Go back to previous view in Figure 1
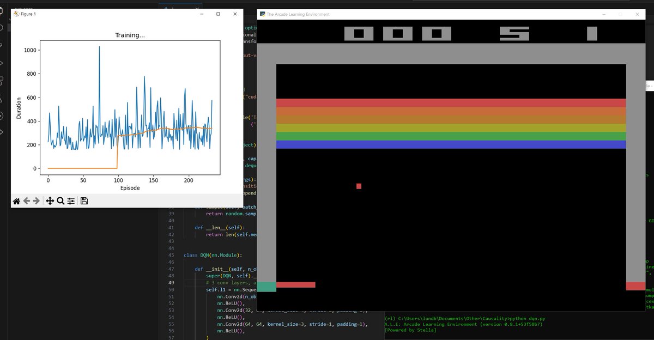 [27, 201]
